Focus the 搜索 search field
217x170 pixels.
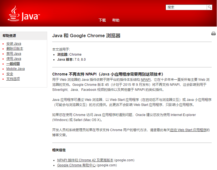click(x=186, y=7)
